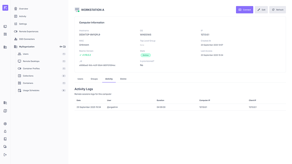Click the Refresh button
Screen dimensions: 292x164
[277, 10]
